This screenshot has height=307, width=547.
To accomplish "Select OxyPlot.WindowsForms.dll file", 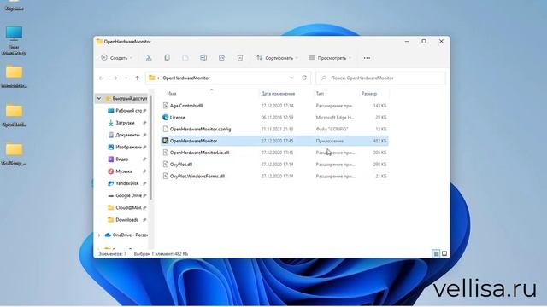I will [x=274, y=177].
